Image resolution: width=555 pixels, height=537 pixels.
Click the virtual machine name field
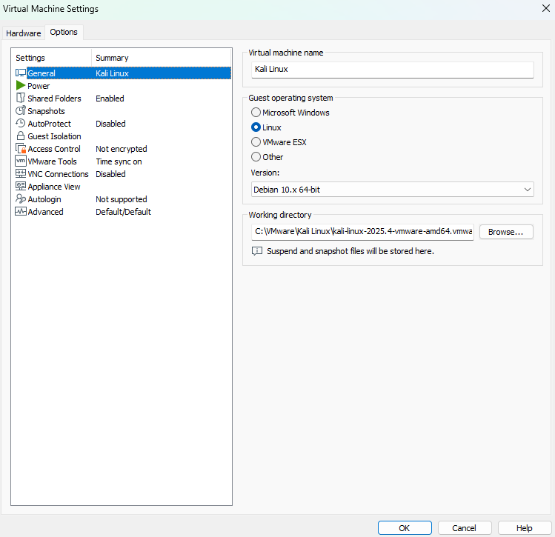click(x=392, y=70)
